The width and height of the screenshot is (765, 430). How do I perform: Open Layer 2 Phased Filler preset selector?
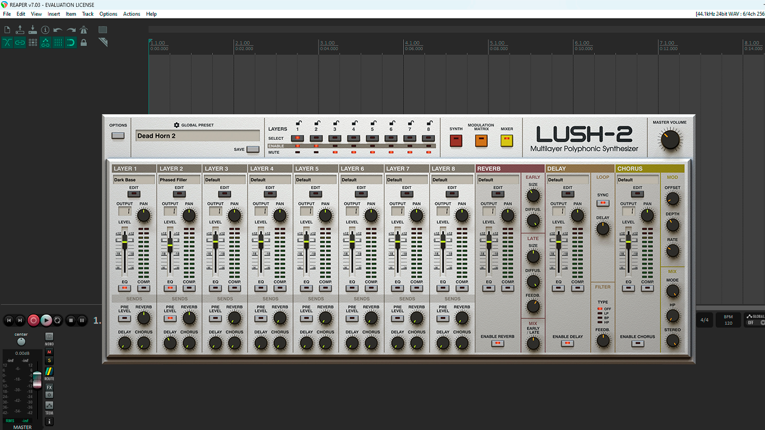point(179,180)
